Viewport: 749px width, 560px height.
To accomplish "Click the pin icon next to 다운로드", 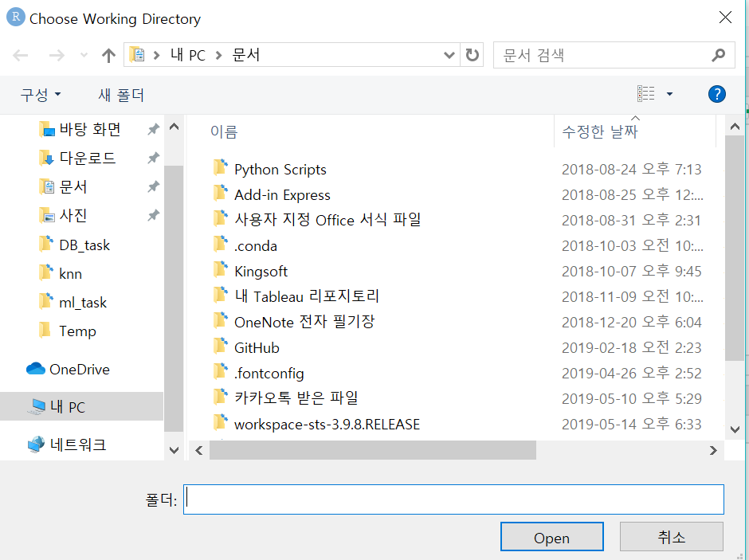I will coord(153,158).
